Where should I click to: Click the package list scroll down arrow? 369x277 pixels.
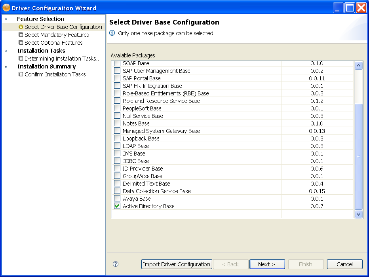358,214
